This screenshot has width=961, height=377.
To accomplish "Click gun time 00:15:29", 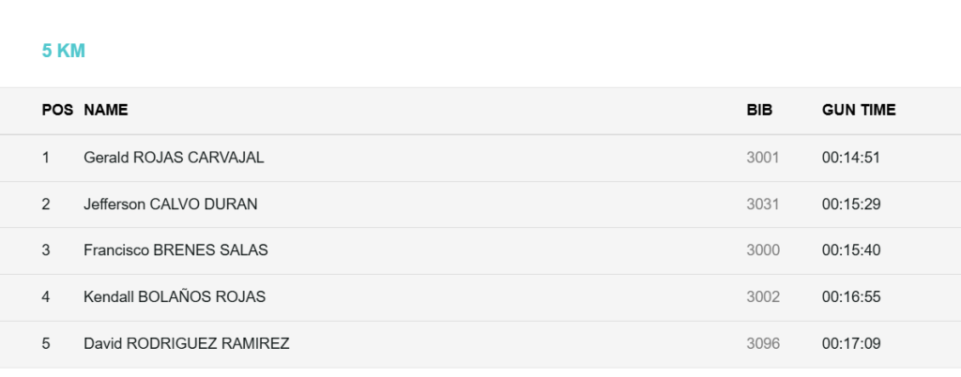I will coord(850,204).
